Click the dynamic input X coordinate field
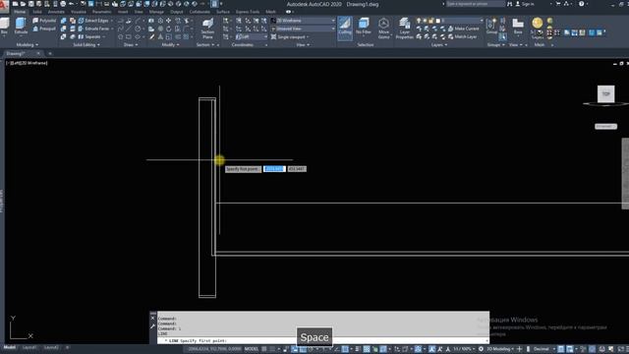Screen dimensions: 629x354 point(274,169)
